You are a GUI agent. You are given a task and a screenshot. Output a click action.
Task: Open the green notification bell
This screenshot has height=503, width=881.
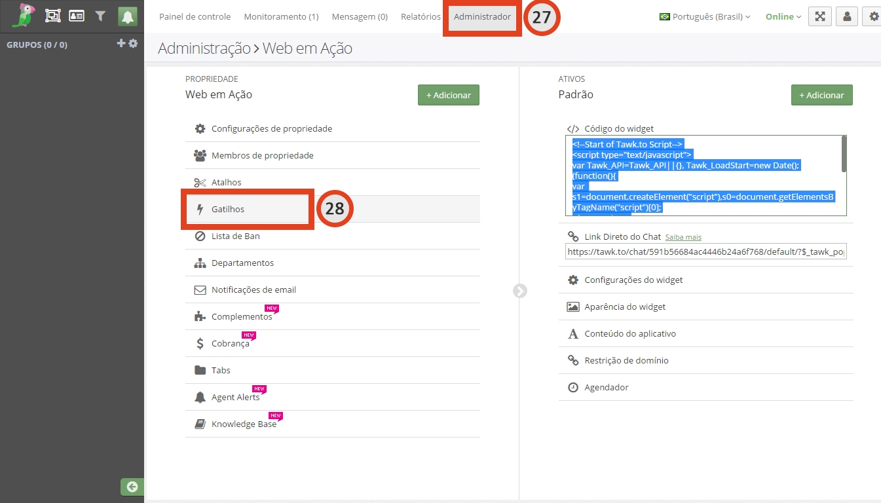pyautogui.click(x=128, y=16)
